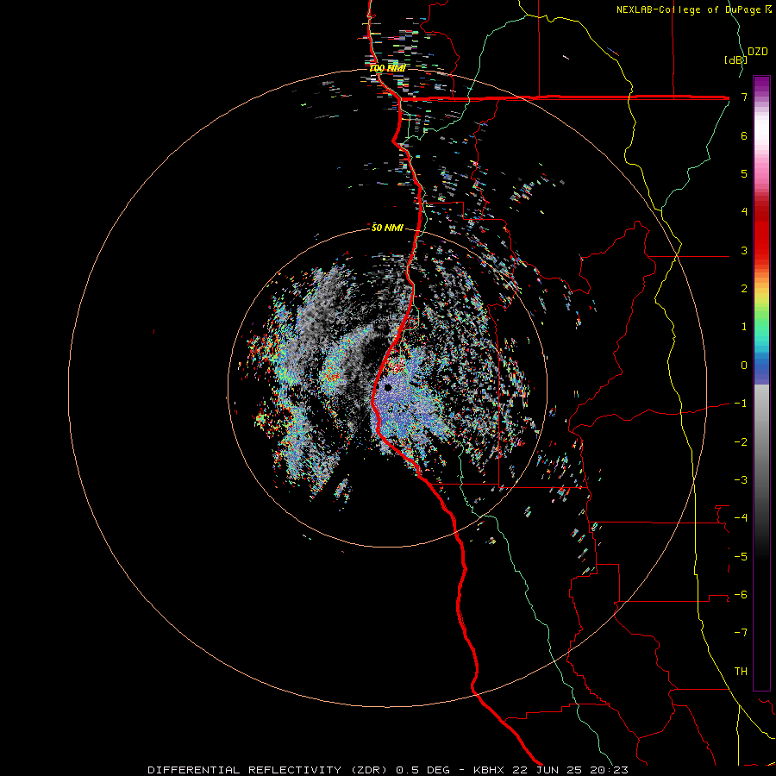776x776 pixels.
Task: Click the black radar site dot at KBHX
Action: (x=388, y=387)
